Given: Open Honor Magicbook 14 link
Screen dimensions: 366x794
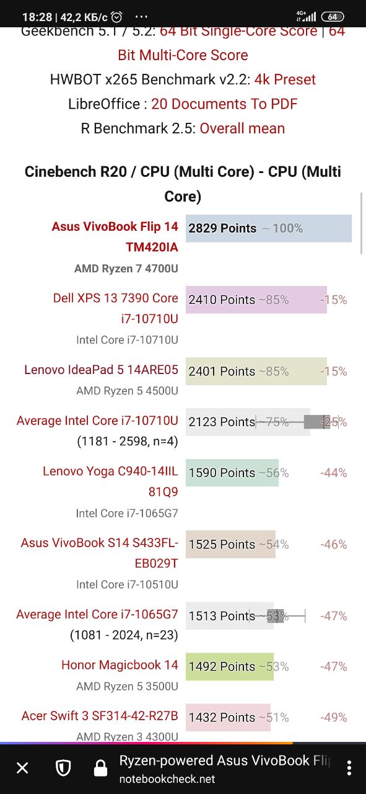Looking at the screenshot, I should [x=120, y=665].
